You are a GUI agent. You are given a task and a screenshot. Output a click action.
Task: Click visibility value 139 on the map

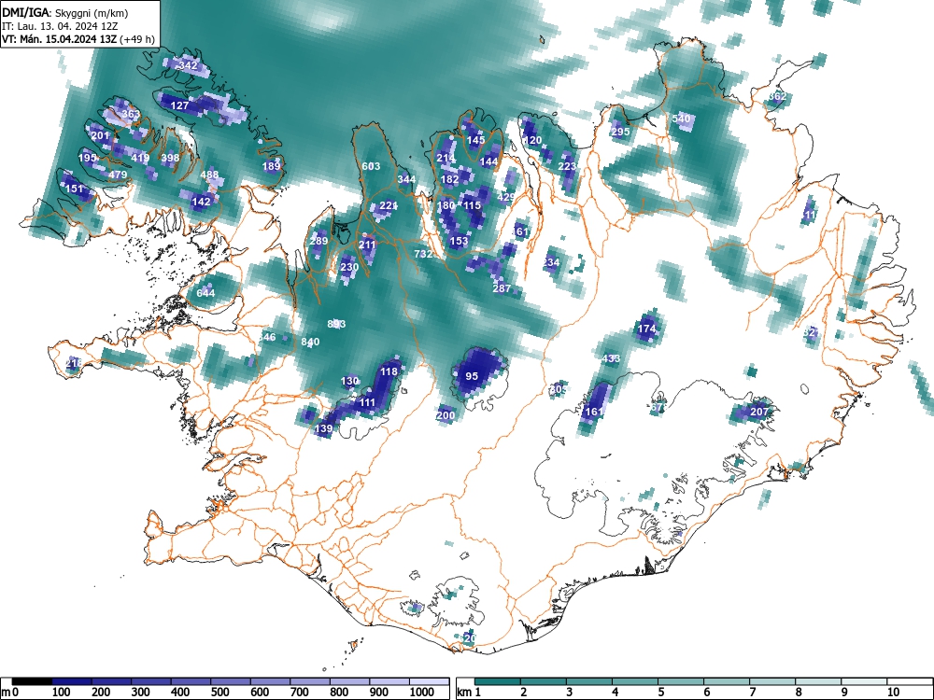click(x=323, y=429)
